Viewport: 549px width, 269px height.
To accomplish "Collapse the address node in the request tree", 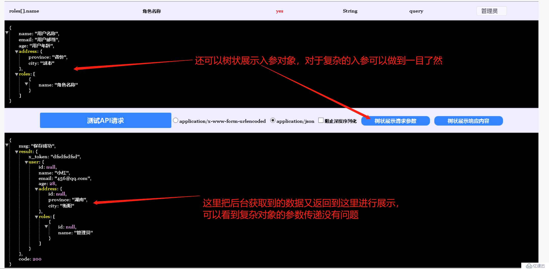I will coord(17,52).
